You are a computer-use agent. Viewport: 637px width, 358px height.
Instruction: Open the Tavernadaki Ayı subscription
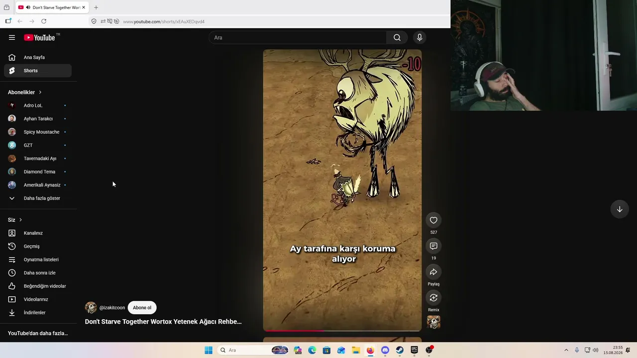click(x=38, y=159)
